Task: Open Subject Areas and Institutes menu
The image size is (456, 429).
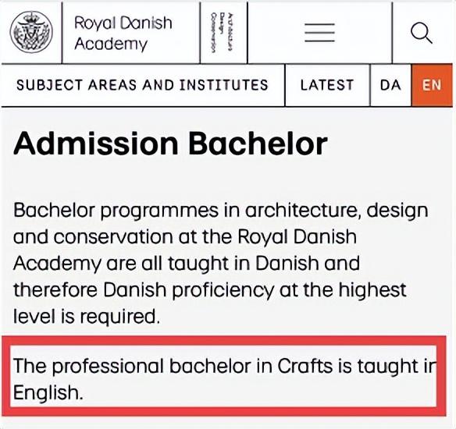Action: pyautogui.click(x=142, y=85)
